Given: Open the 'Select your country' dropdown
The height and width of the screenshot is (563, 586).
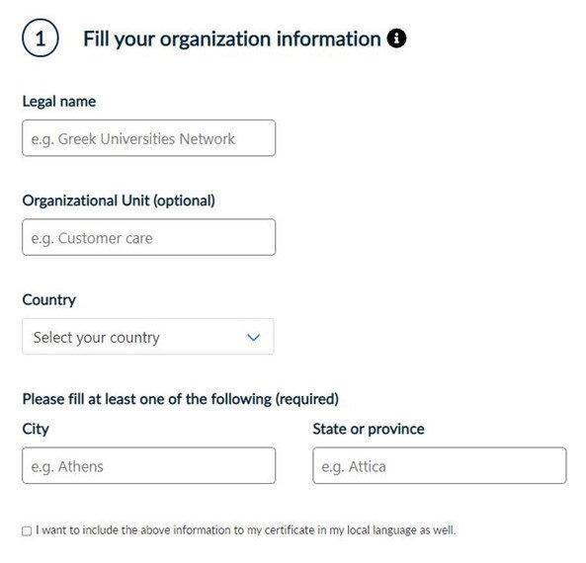Looking at the screenshot, I should [x=148, y=337].
